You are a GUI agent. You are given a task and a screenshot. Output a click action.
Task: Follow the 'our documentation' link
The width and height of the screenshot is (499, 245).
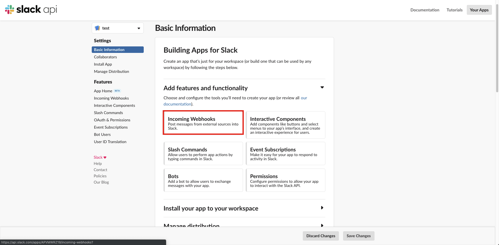point(177,104)
